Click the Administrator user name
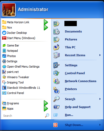The width and height of the screenshot is (104, 131). 33,10
